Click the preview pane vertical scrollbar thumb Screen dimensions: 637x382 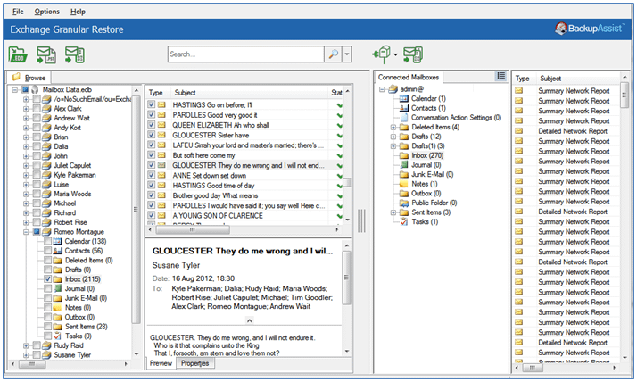(x=346, y=278)
